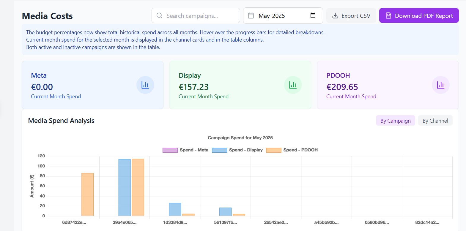Click the Export CSV button
This screenshot has width=466, height=231.
point(351,16)
